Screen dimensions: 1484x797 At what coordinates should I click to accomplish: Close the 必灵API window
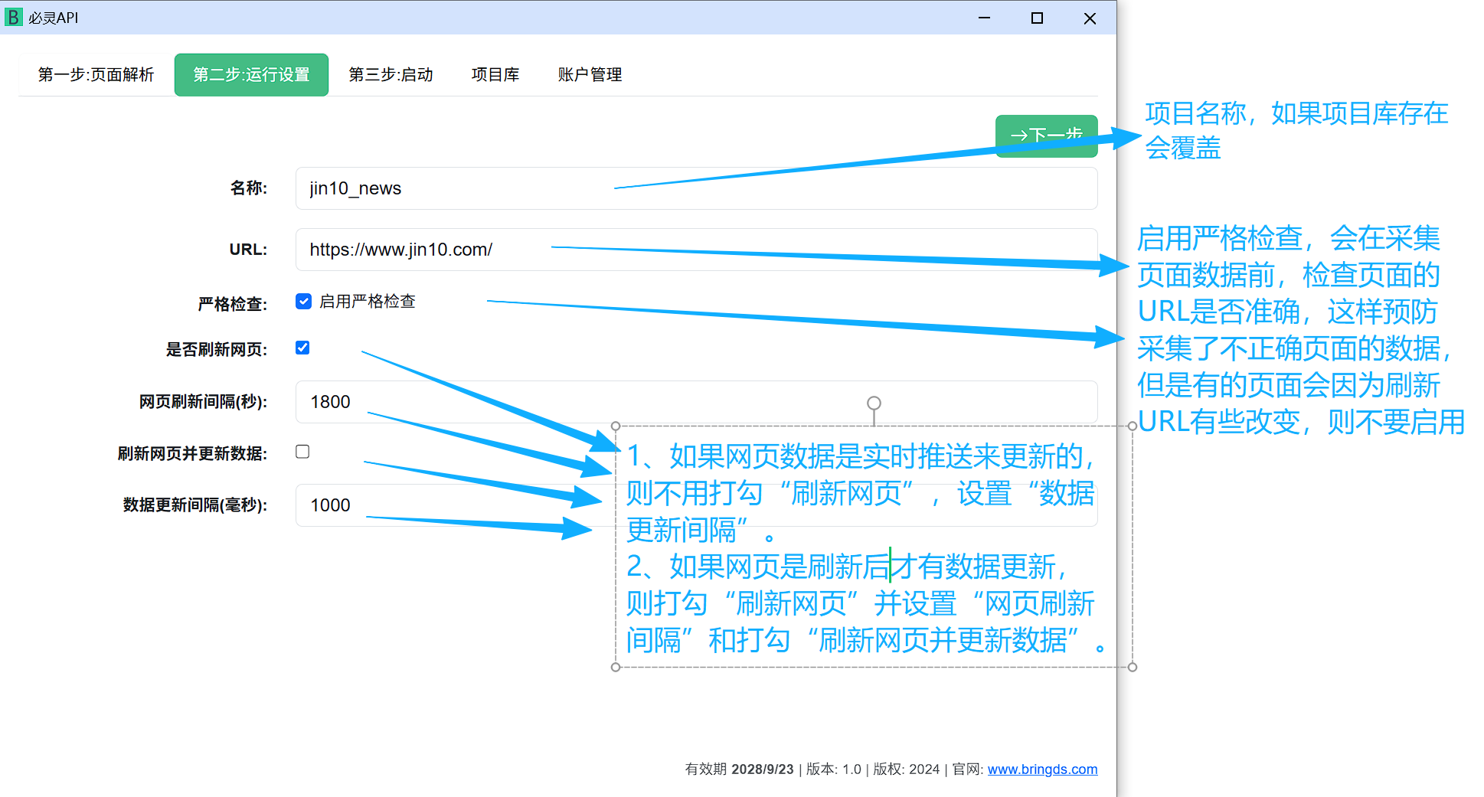click(x=1090, y=18)
